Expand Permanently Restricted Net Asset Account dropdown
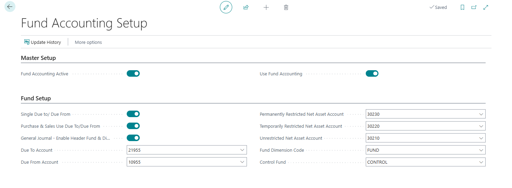This screenshot has height=188, width=512. pos(481,114)
